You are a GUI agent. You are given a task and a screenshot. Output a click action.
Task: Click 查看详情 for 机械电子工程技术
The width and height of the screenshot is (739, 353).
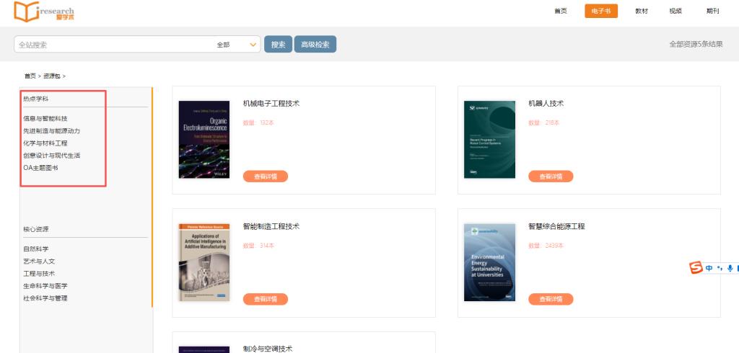[x=266, y=176]
